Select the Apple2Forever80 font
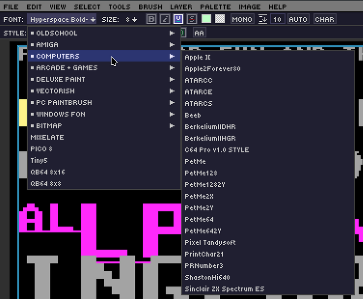Image resolution: width=363 pixels, height=299 pixels. coord(268,69)
